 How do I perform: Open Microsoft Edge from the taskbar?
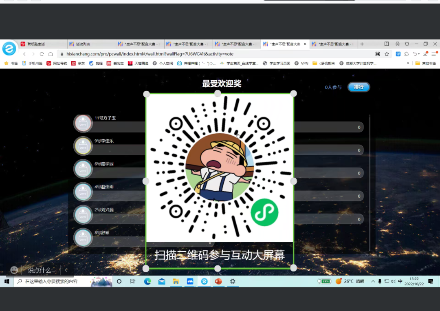(147, 281)
